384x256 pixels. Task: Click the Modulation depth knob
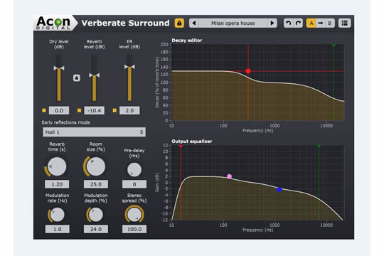point(95,215)
